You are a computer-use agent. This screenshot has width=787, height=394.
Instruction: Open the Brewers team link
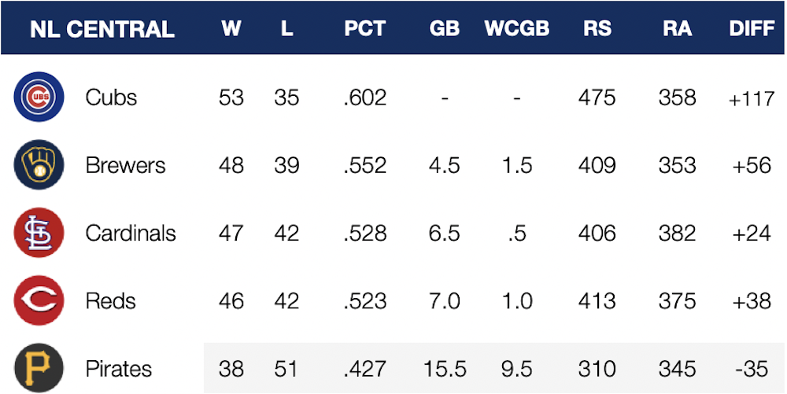tap(125, 166)
